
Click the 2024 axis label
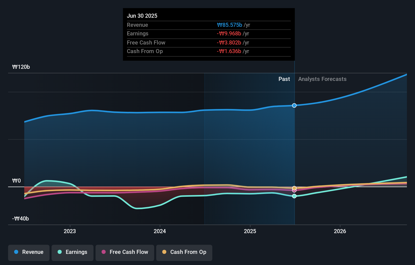pyautogui.click(x=160, y=231)
